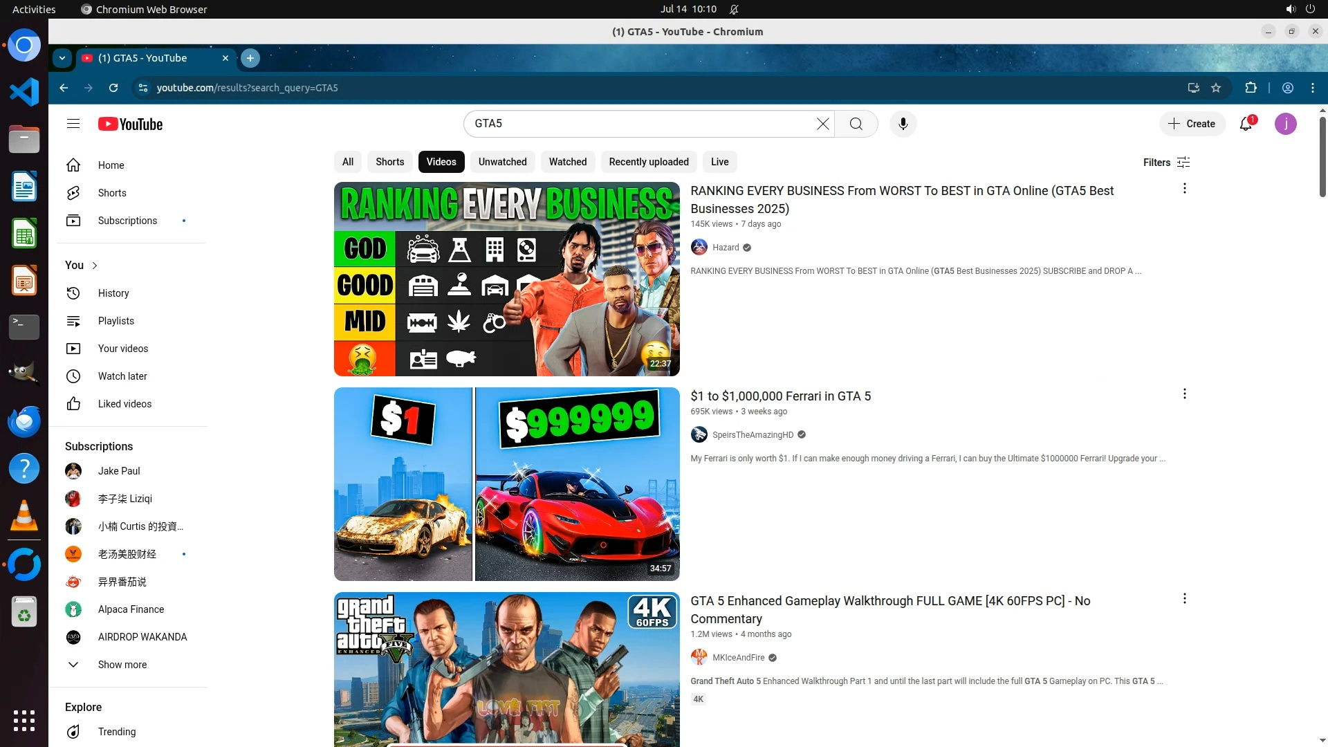The height and width of the screenshot is (747, 1328).
Task: Clear the GTA5 search text
Action: 822,124
